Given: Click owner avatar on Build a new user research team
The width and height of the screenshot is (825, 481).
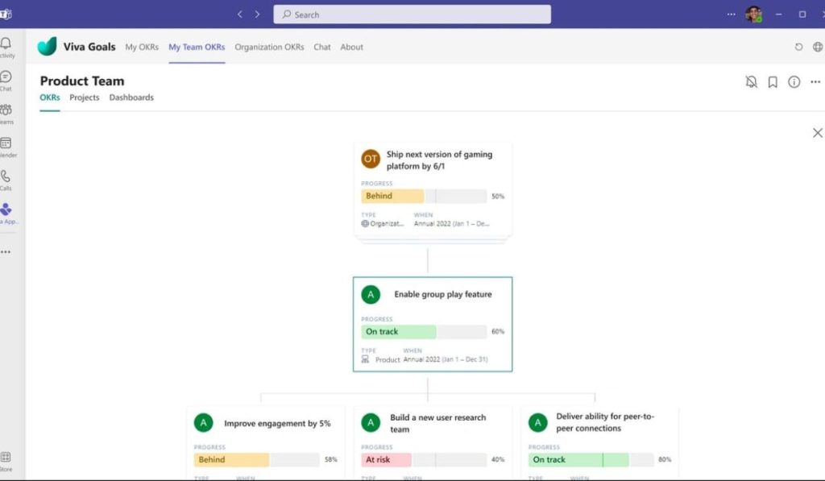Looking at the screenshot, I should 371,422.
